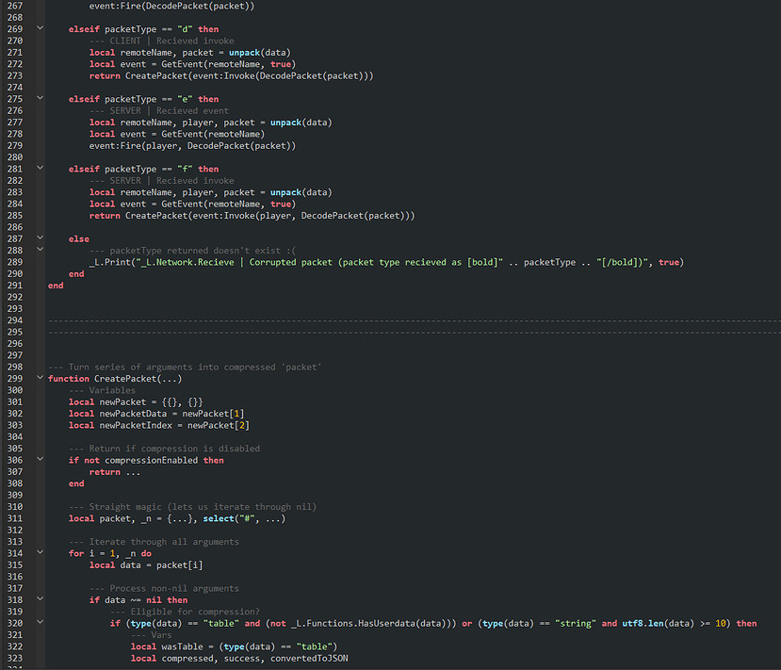
Task: Collapse the fold at line 281 elseif "f"
Action: (x=41, y=168)
